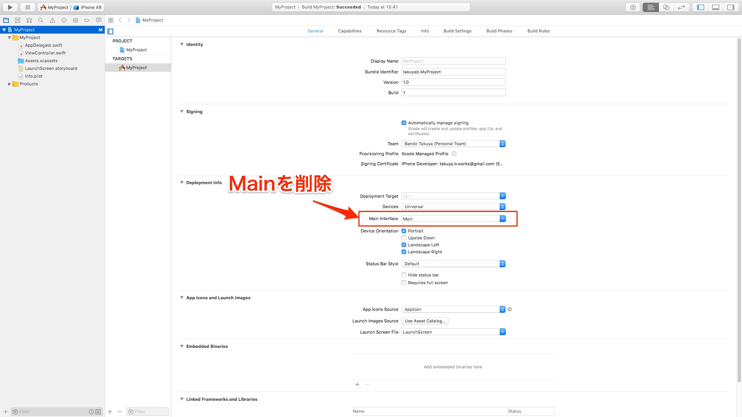
Task: Collapse the Signing section
Action: (182, 112)
